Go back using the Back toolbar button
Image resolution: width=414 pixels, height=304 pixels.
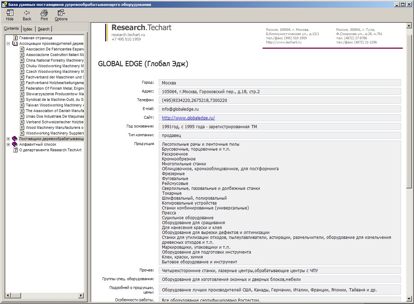point(27,15)
